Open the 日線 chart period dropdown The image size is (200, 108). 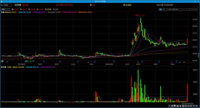pos(5,9)
